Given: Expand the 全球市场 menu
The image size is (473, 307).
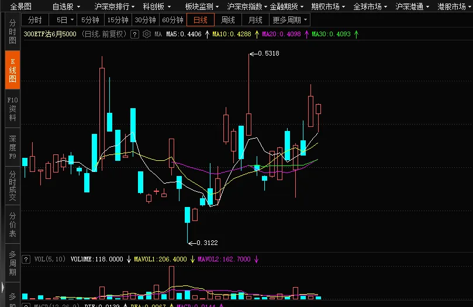Looking at the screenshot, I should pos(370,6).
